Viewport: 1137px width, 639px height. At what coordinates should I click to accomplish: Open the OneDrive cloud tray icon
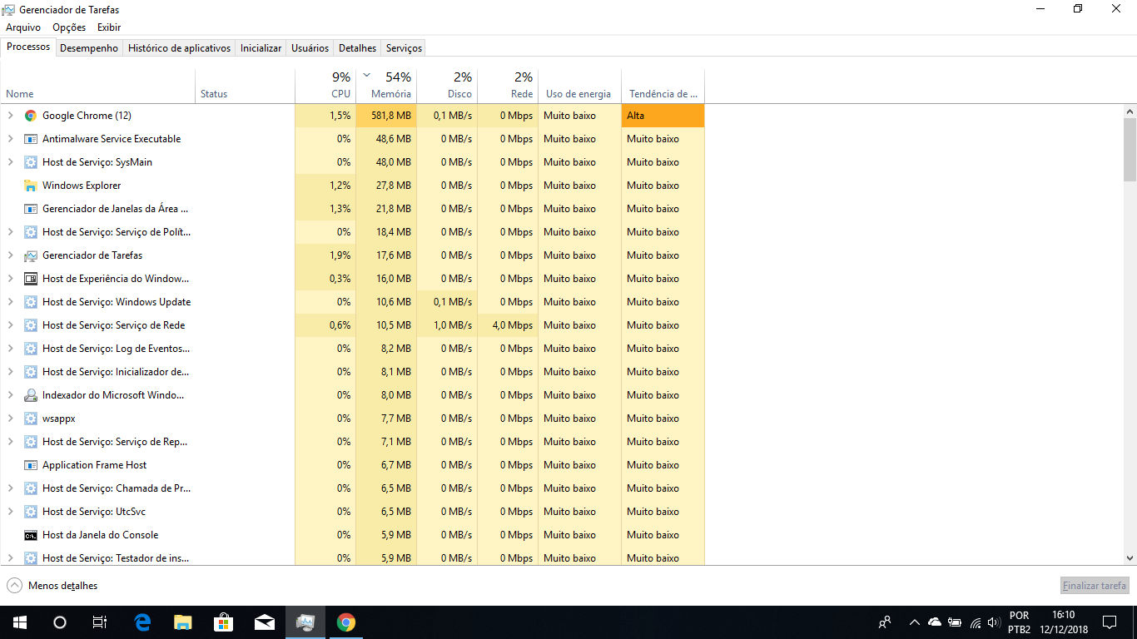[x=935, y=622]
